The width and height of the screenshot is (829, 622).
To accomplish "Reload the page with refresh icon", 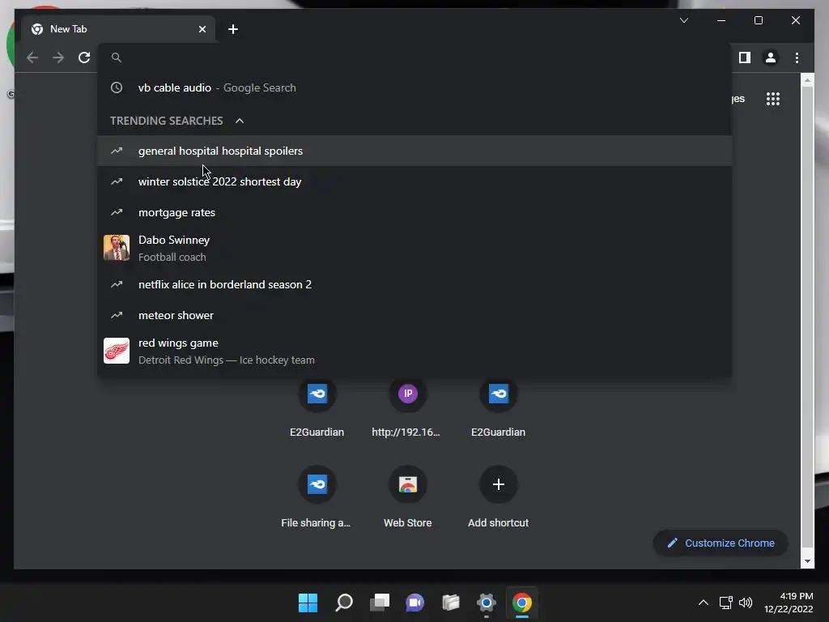I will [84, 58].
